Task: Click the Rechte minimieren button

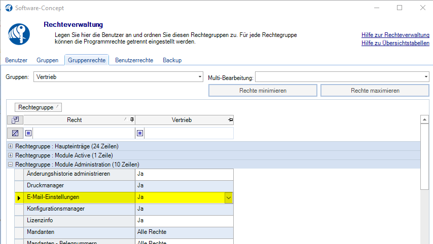Action: tap(263, 91)
